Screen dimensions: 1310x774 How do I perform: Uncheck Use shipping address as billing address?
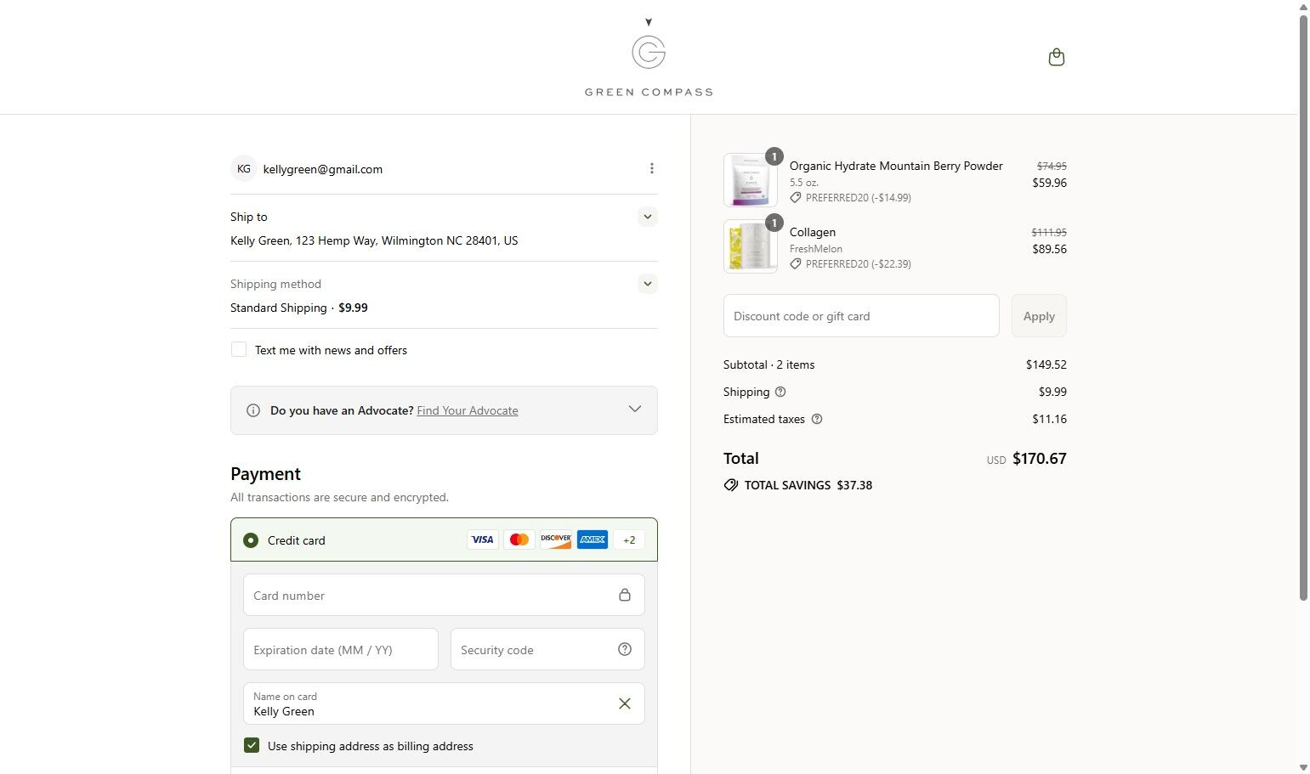pos(252,745)
